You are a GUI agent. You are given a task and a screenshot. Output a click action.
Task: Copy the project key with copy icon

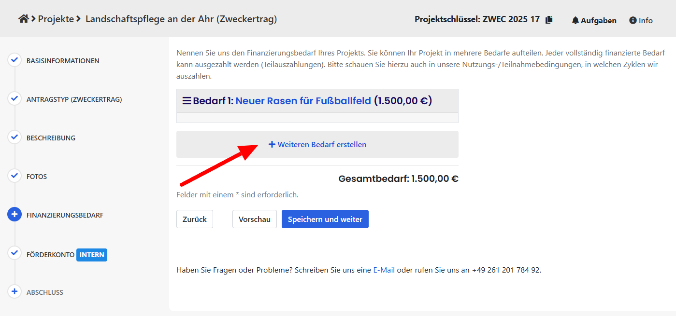(x=548, y=20)
